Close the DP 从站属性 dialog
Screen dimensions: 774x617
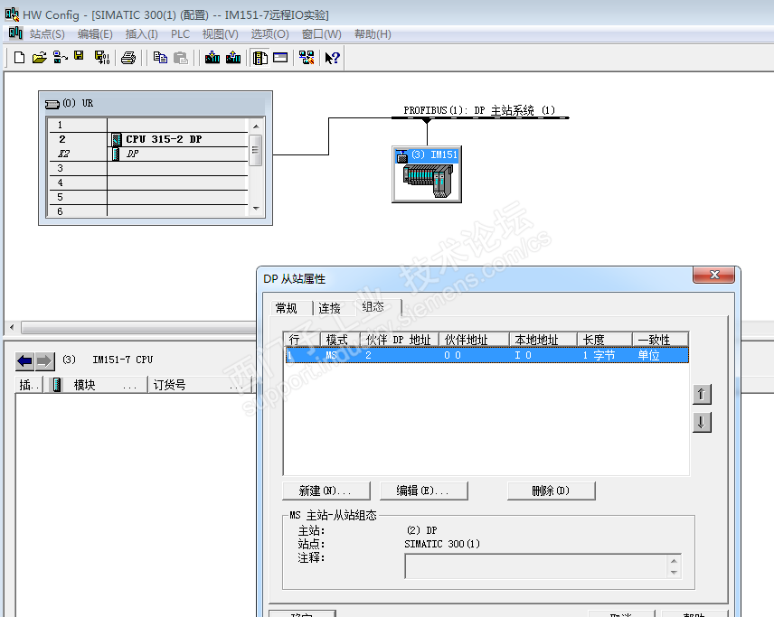(713, 275)
